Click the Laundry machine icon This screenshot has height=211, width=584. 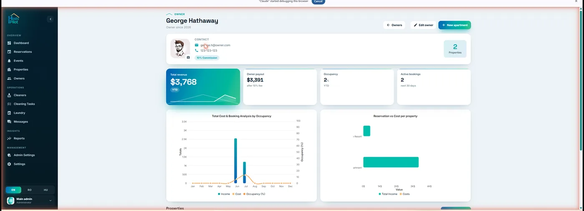coord(9,113)
